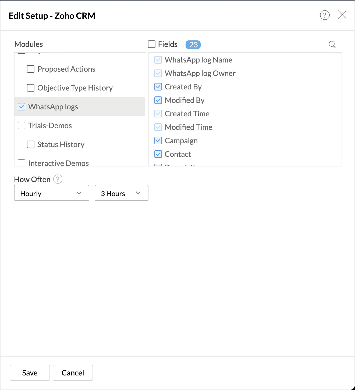Viewport: 355px width, 390px height.
Task: Click the Modified By field label
Action: (184, 100)
